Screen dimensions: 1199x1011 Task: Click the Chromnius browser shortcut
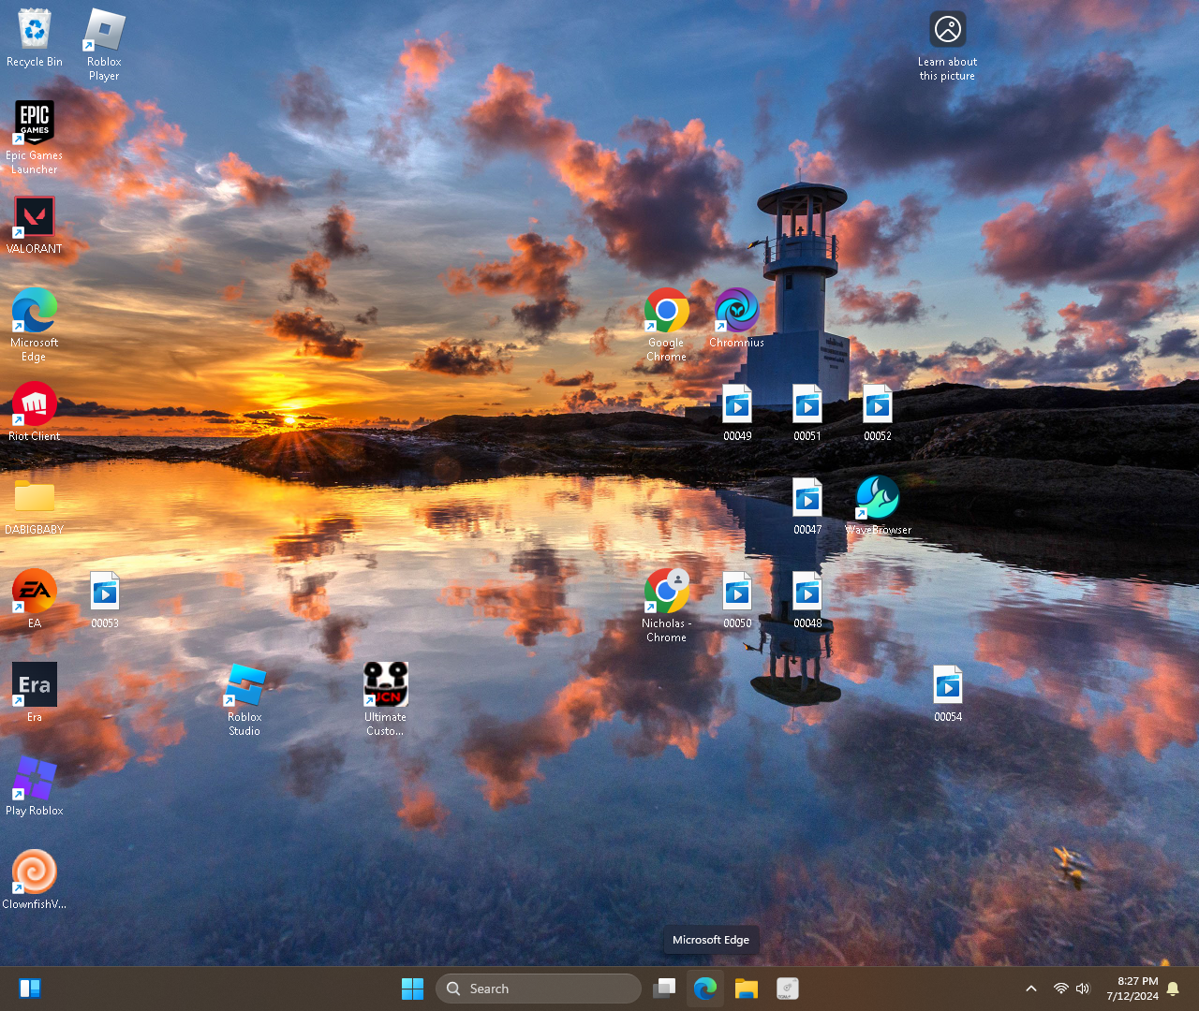click(736, 311)
